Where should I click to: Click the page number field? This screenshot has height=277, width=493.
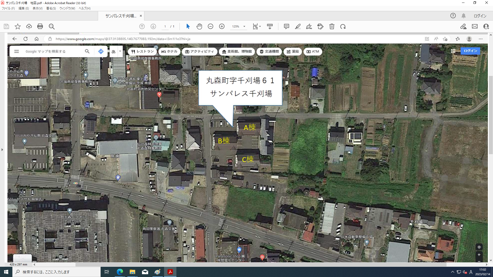(165, 26)
